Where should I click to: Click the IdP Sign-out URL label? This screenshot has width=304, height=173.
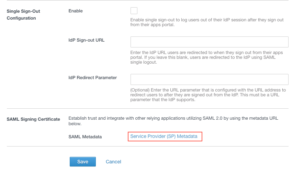tap(87, 40)
